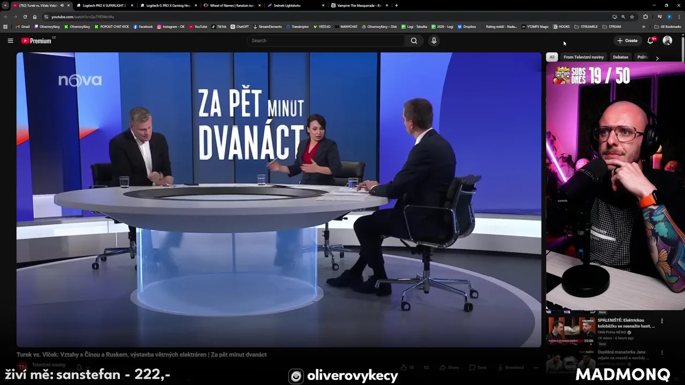This screenshot has height=385, width=685.
Task: Go back in Chrome history
Action: [6, 17]
